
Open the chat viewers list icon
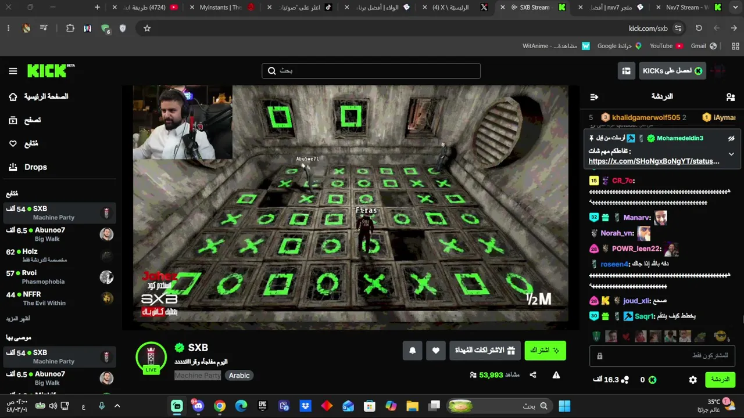(x=731, y=97)
